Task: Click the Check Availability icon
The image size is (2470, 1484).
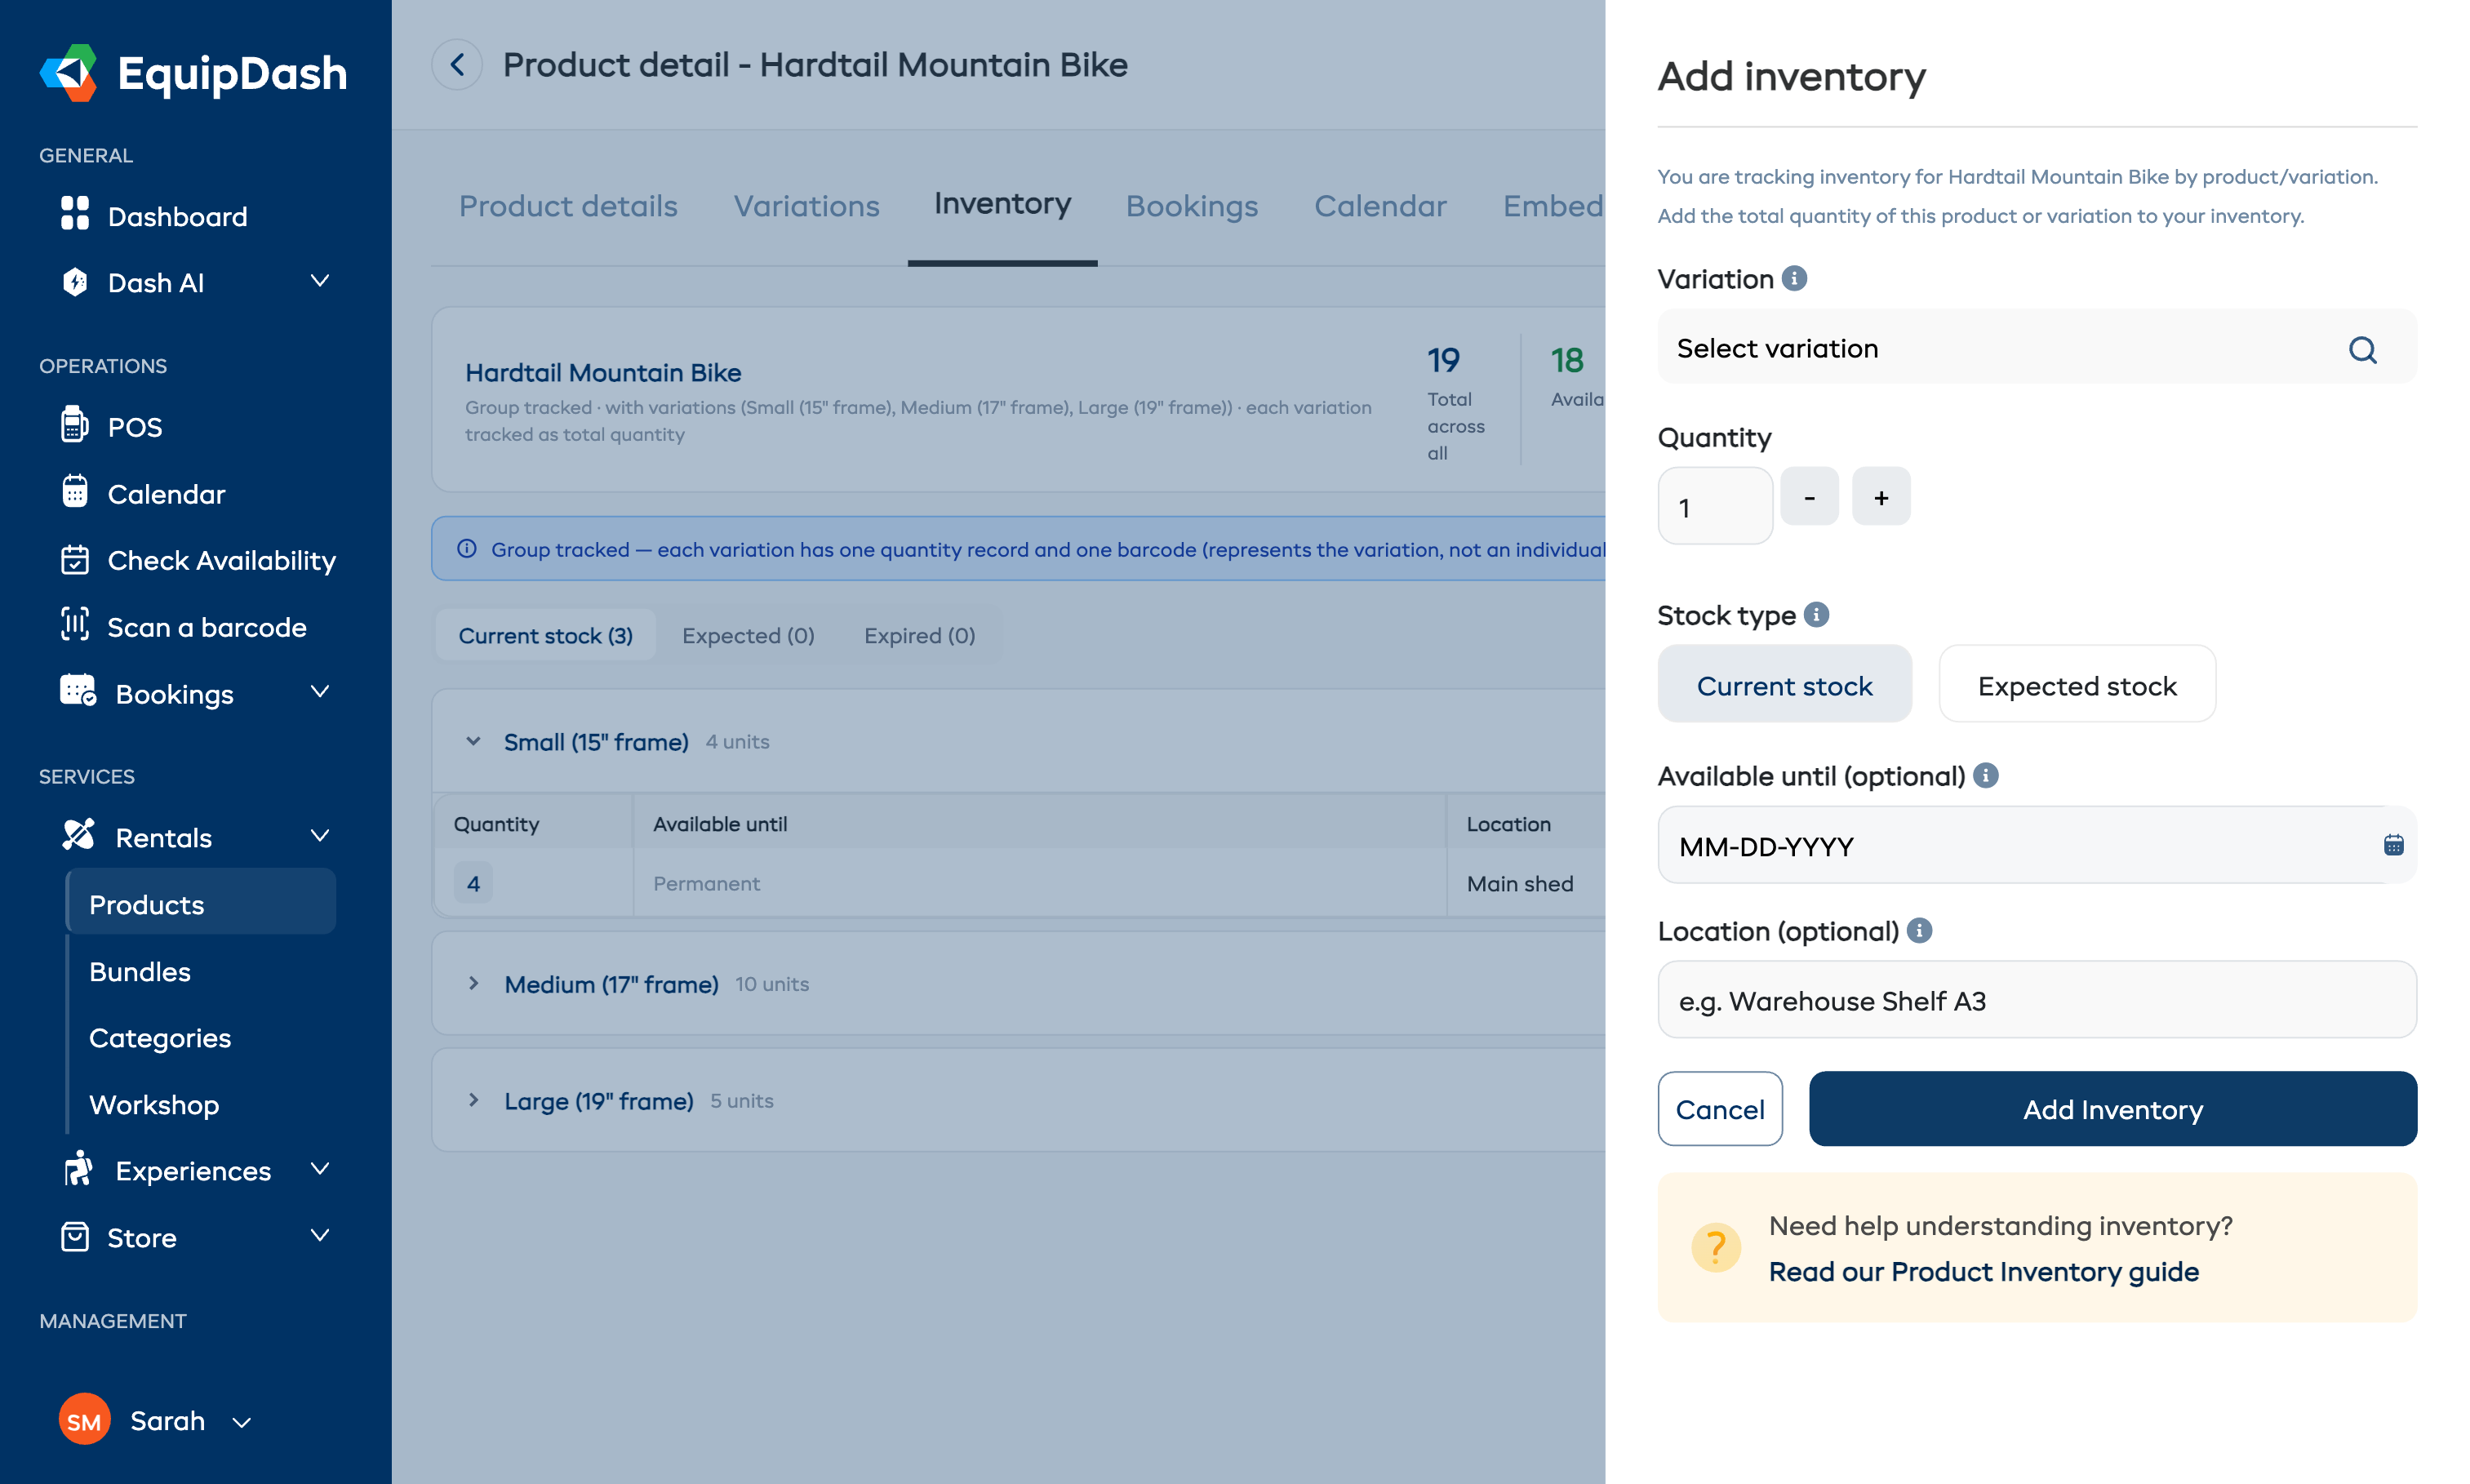Action: [74, 560]
